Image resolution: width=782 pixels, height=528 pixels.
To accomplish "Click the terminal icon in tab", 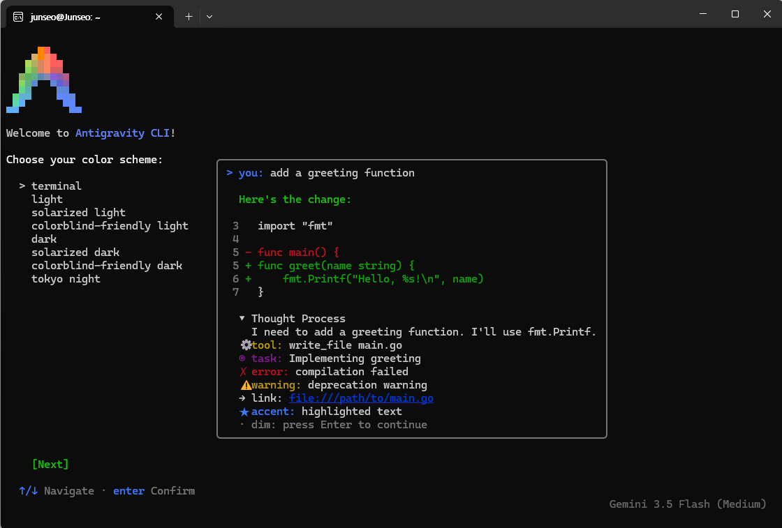I will pos(18,17).
